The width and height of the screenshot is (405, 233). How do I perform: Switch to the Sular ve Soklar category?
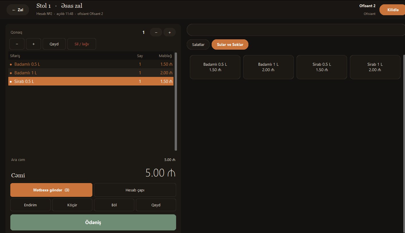click(x=230, y=44)
